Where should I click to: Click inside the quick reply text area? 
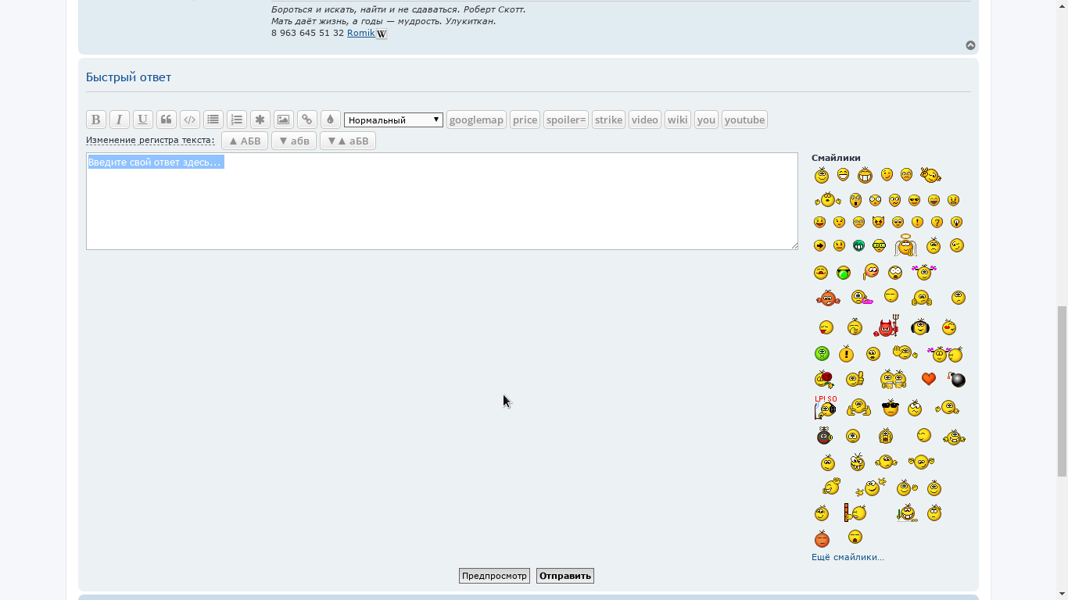[x=442, y=201]
